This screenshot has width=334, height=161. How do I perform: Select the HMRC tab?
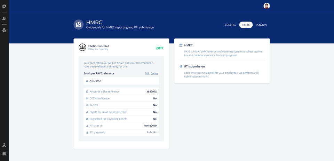point(246,25)
